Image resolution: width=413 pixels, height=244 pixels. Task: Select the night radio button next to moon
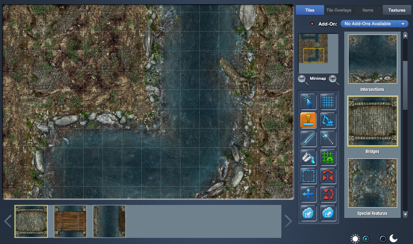[383, 239]
